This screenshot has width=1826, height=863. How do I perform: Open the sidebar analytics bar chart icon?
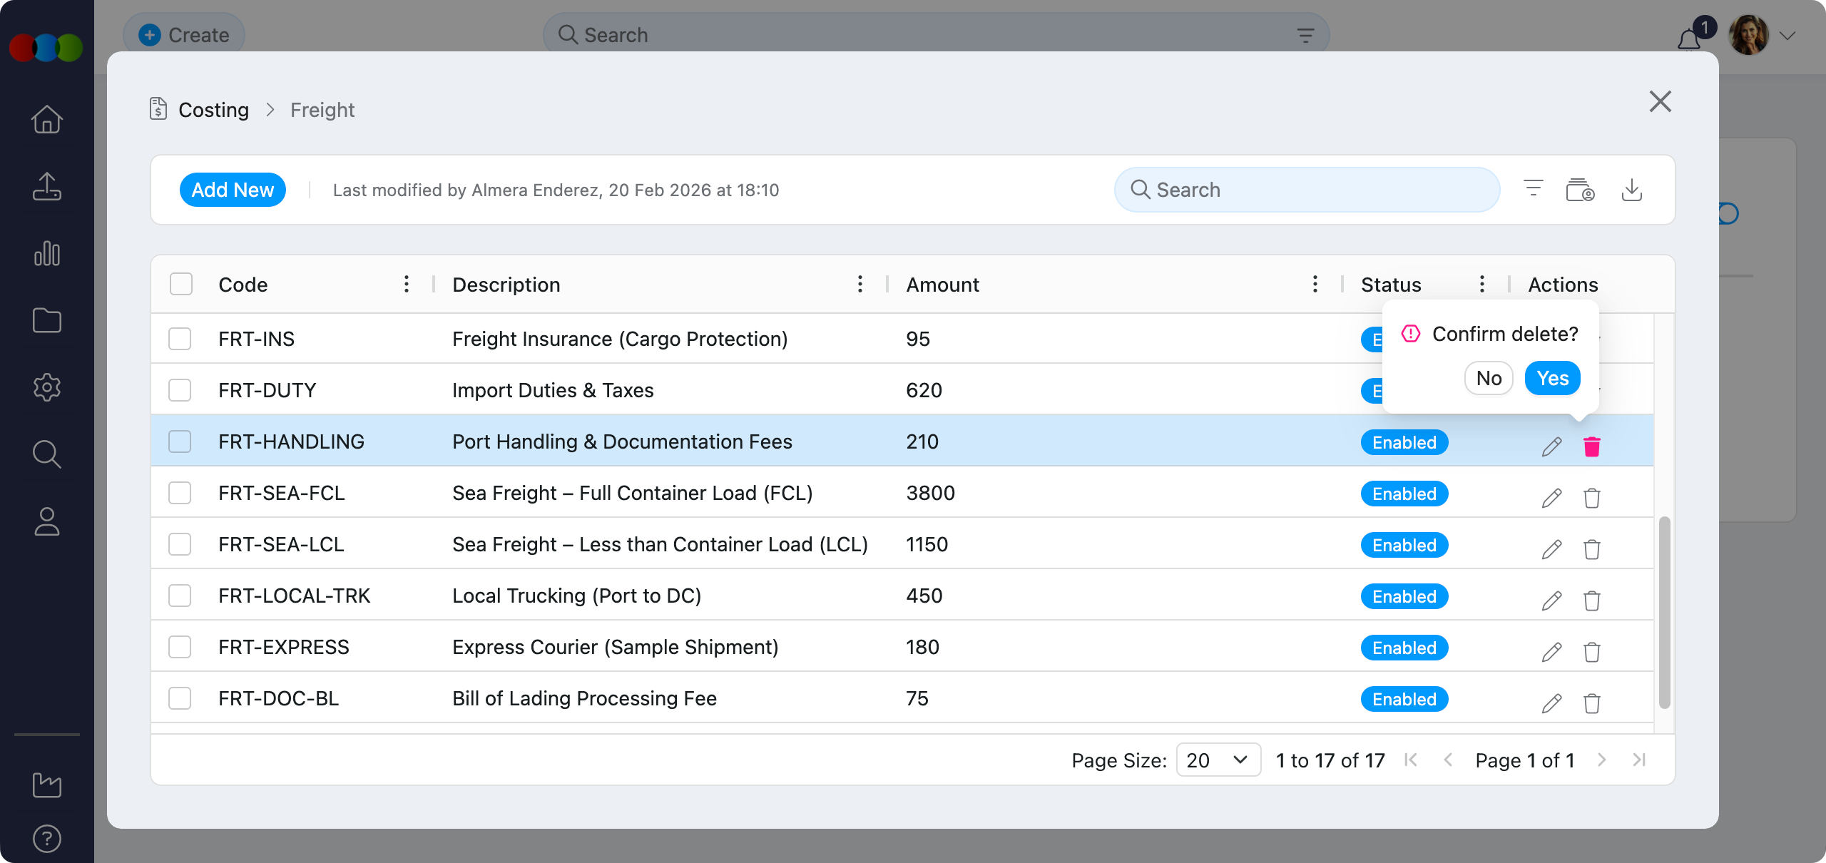pyautogui.click(x=47, y=253)
